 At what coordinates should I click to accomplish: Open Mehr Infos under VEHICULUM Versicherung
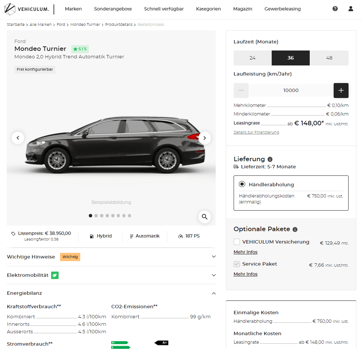(x=246, y=252)
